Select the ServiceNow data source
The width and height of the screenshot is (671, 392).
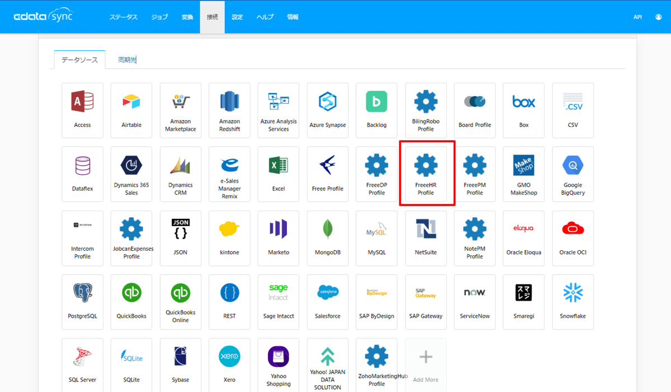tap(475, 302)
